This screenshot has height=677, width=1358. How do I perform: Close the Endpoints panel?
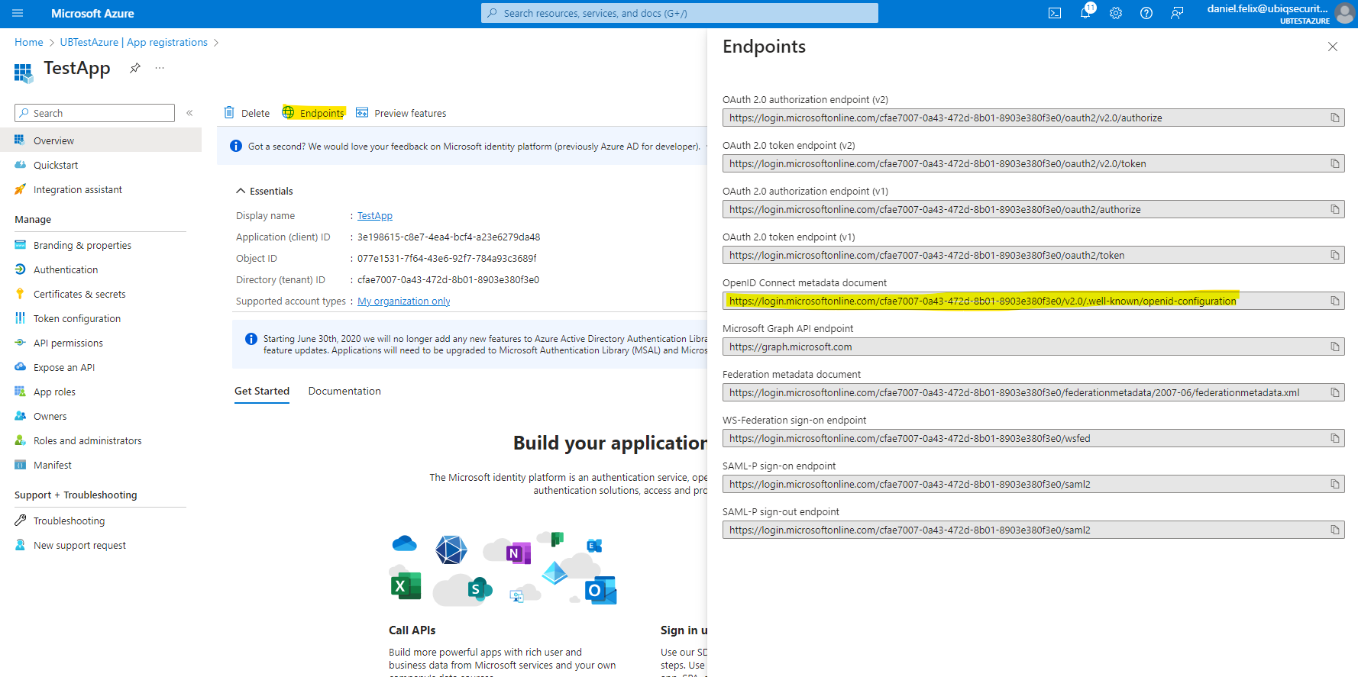1333,47
